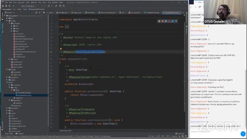This screenshot has height=139, width=247.
Task: Select Dockerfile in project tree
Action: 16,72
